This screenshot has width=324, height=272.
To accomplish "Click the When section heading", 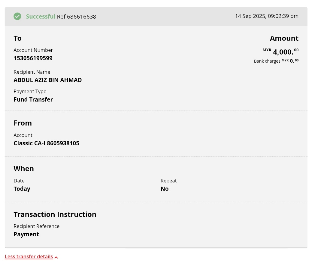I will point(24,169).
